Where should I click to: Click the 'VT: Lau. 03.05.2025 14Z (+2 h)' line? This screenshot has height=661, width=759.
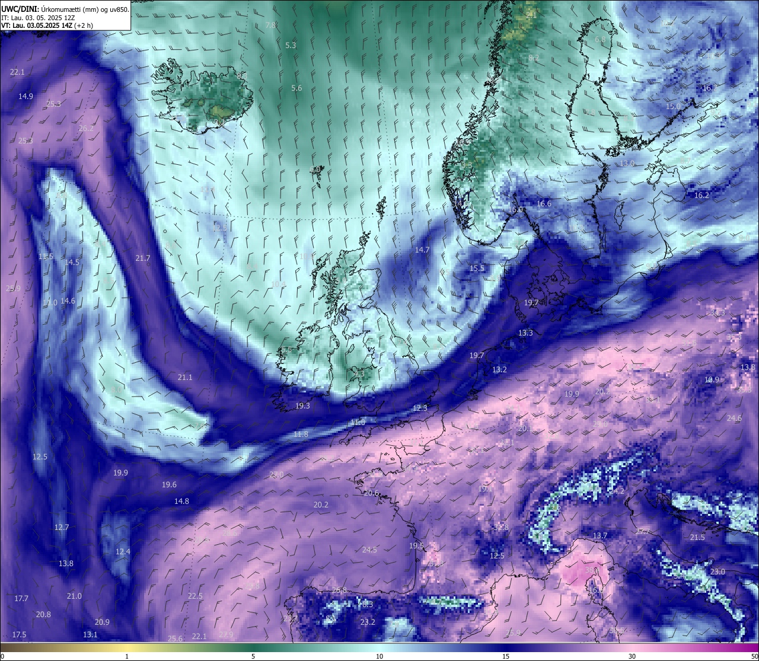pyautogui.click(x=46, y=25)
